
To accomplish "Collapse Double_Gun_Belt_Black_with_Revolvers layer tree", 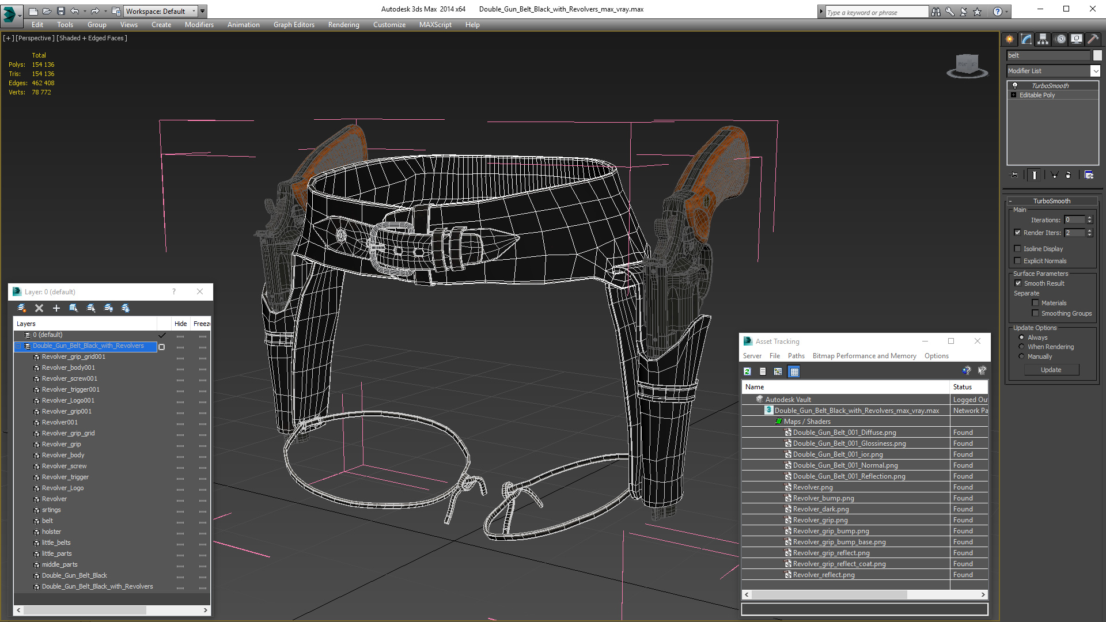I will click(18, 346).
